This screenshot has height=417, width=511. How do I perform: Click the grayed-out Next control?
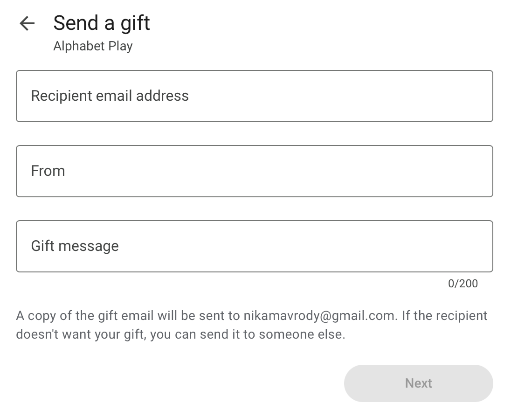point(418,383)
